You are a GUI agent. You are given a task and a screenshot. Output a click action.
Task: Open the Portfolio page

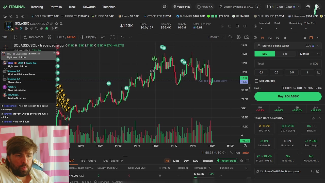click(x=56, y=7)
